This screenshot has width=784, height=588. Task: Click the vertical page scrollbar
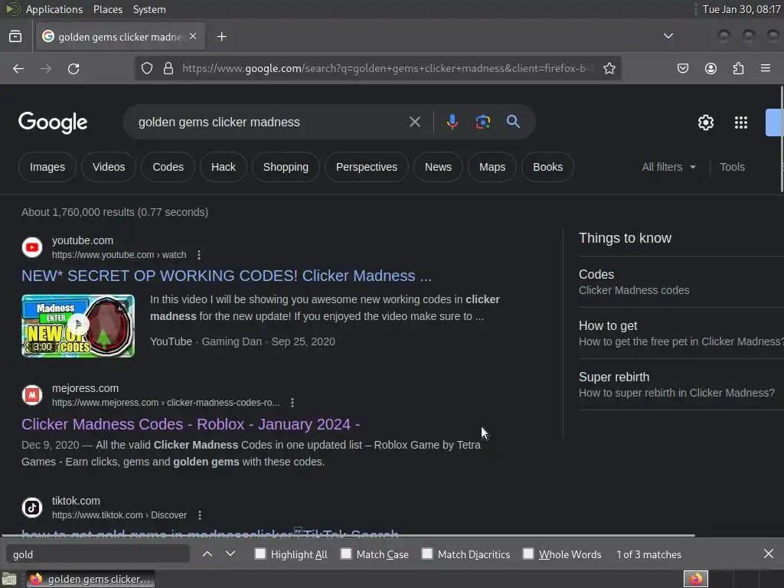(x=782, y=139)
